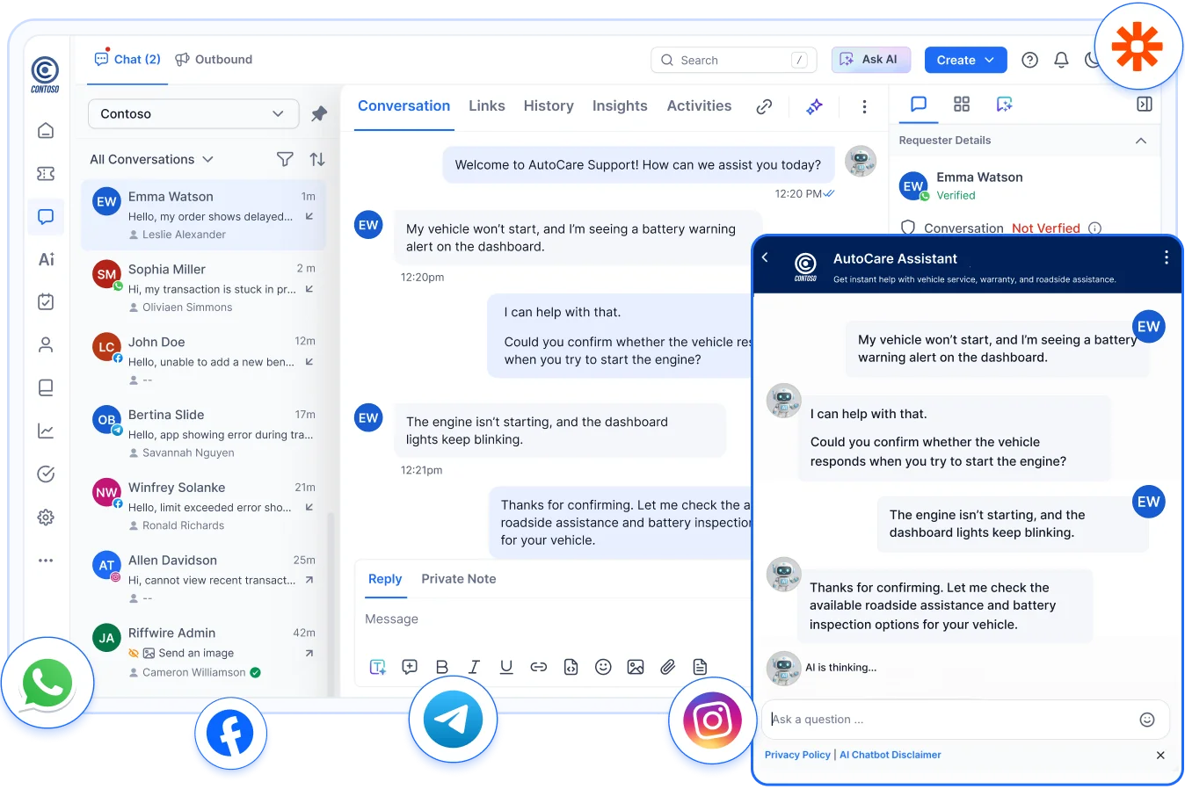The height and width of the screenshot is (789, 1185).
Task: Open the calendar tasks sidebar icon
Action: point(46,302)
